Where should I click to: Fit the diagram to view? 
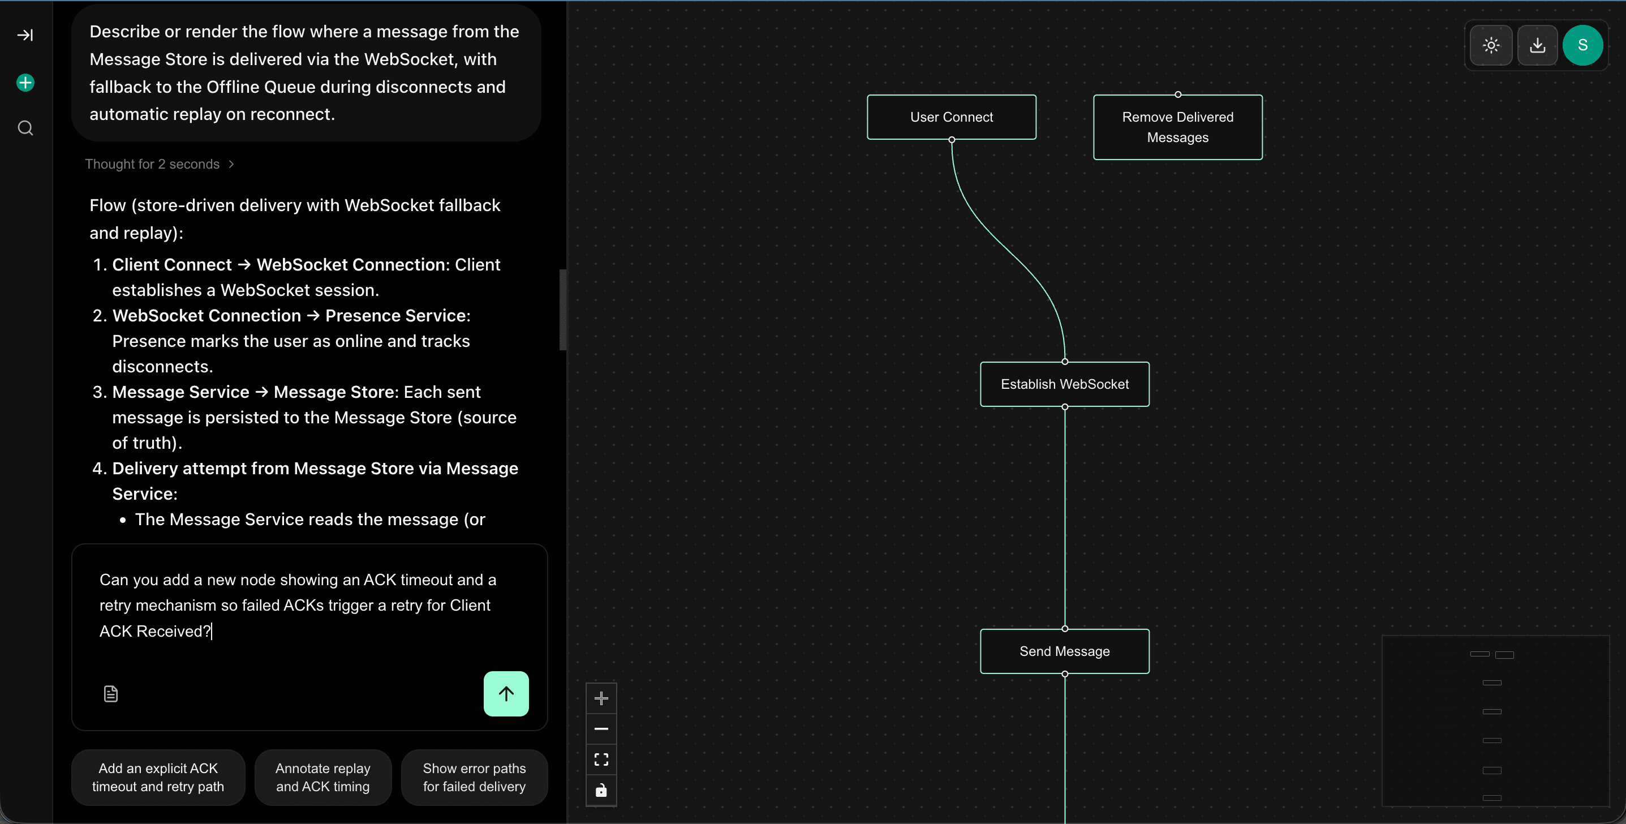pos(601,759)
